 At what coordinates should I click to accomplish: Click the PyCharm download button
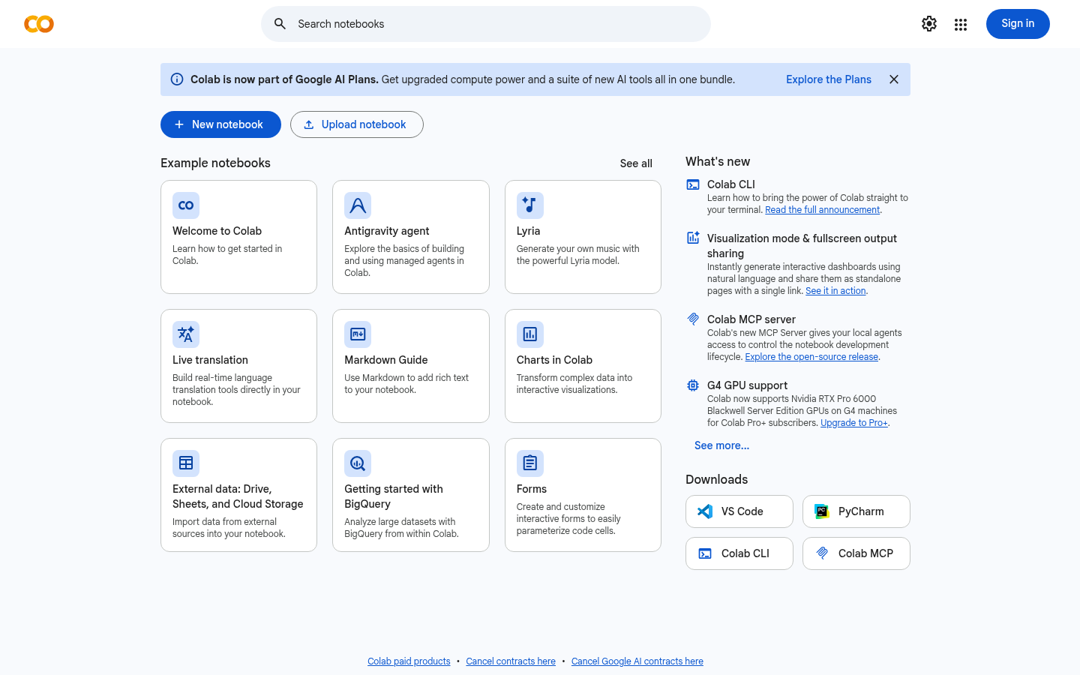856,511
